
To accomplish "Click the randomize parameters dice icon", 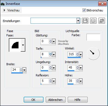I will tap(93, 21).
